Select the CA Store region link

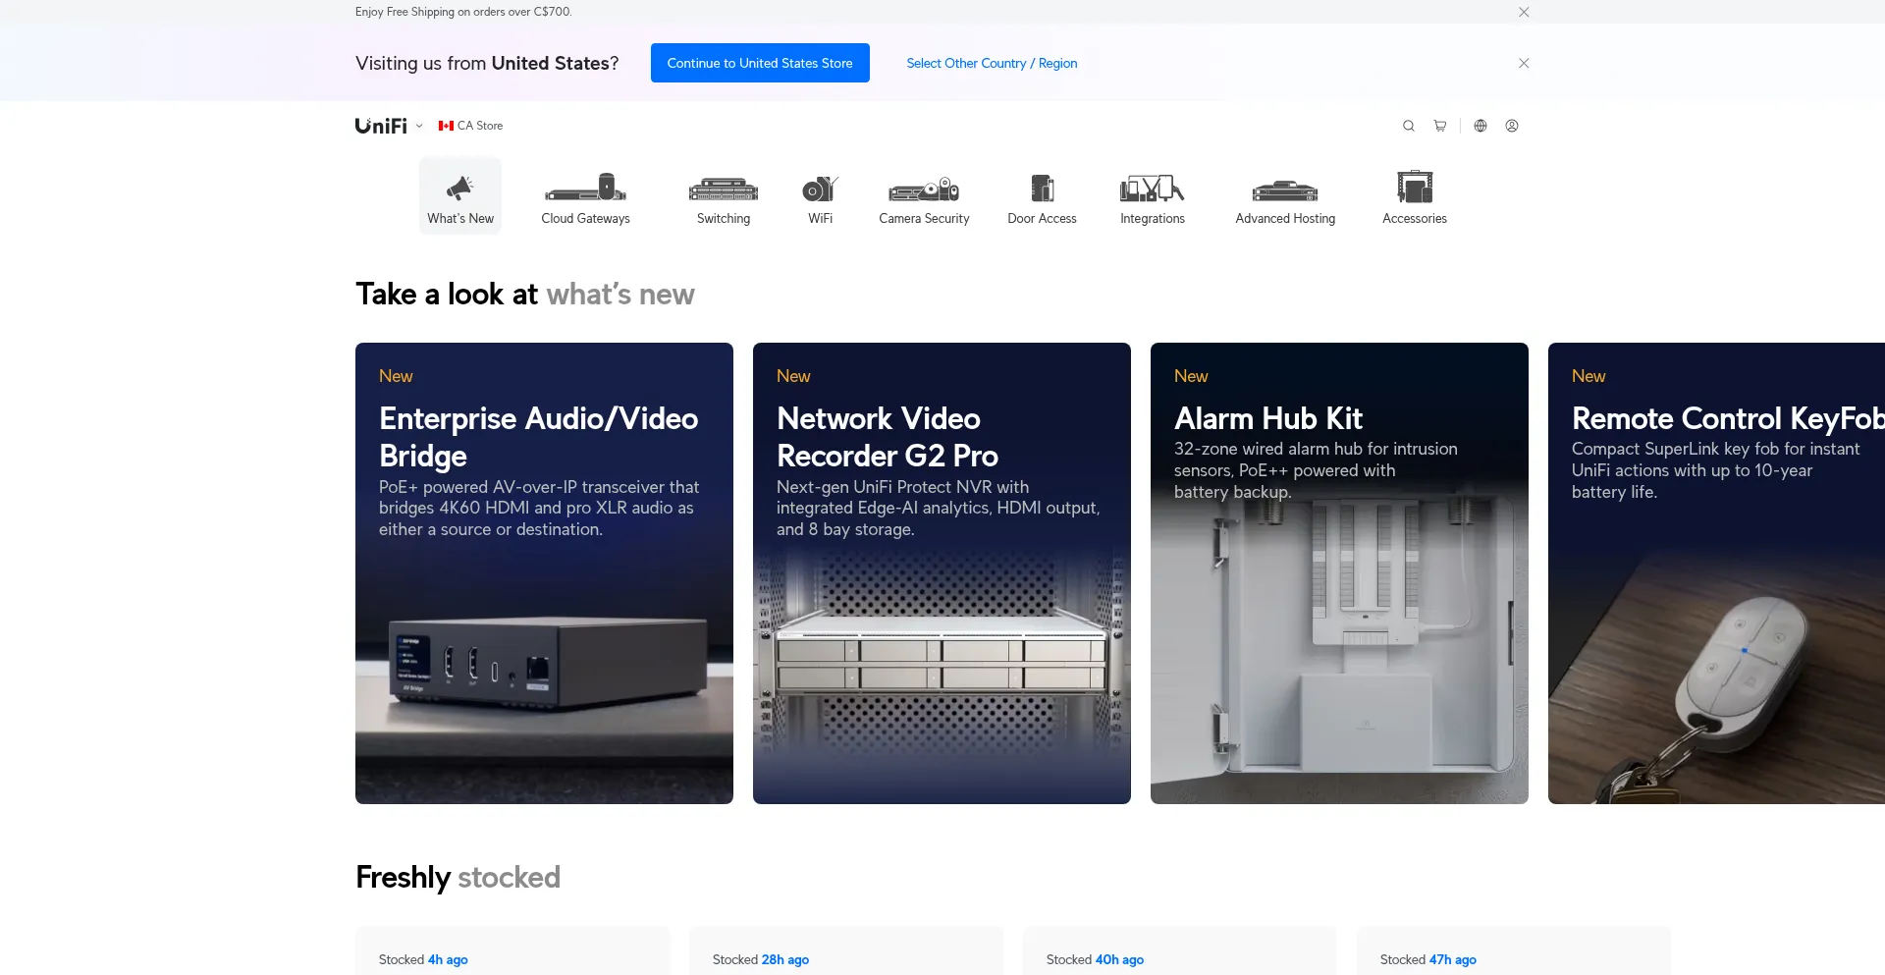(471, 126)
